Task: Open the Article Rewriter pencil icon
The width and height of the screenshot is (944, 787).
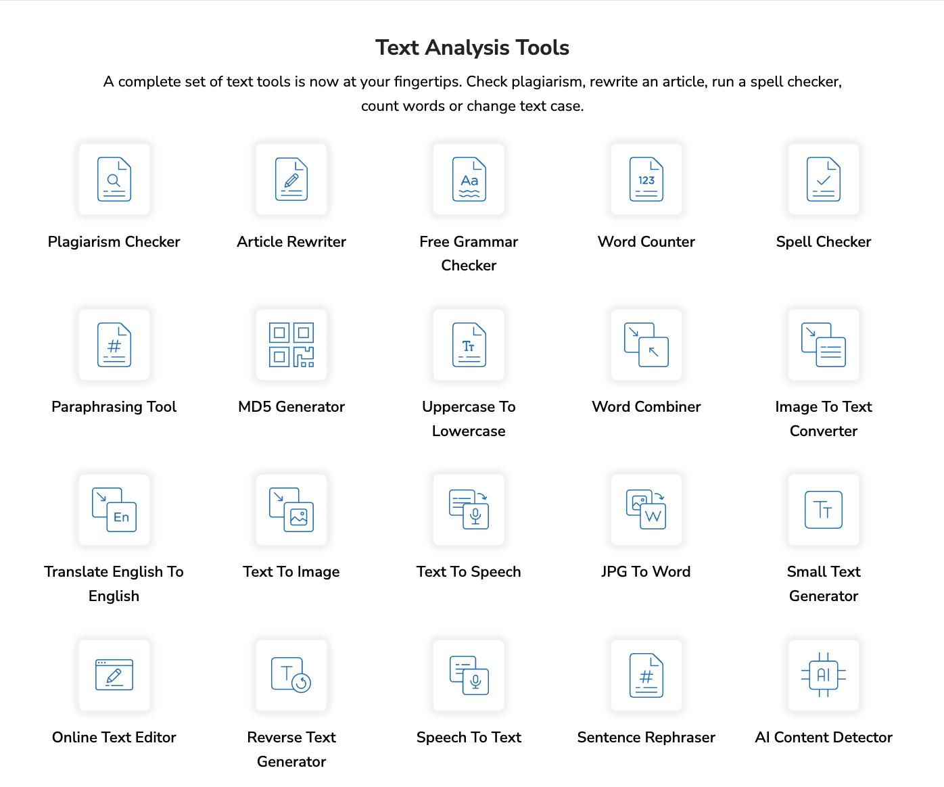Action: coord(291,179)
